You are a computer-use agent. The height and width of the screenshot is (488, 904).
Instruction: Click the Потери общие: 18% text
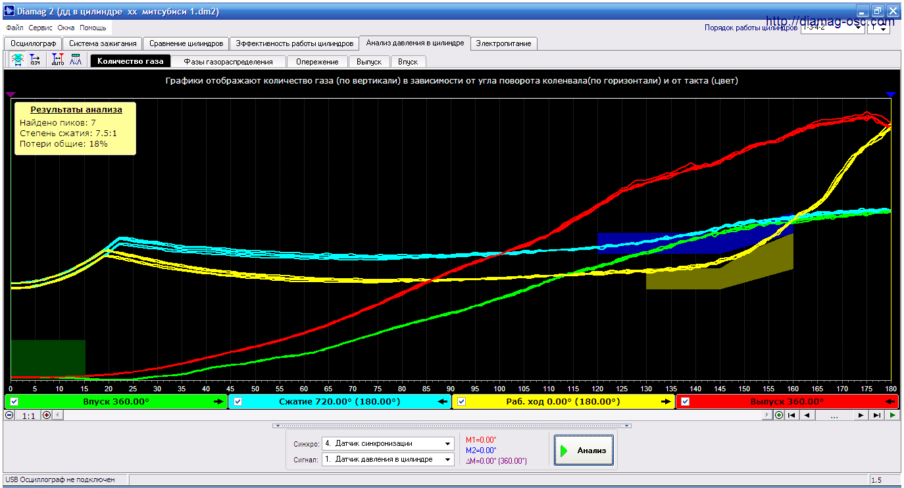click(64, 143)
